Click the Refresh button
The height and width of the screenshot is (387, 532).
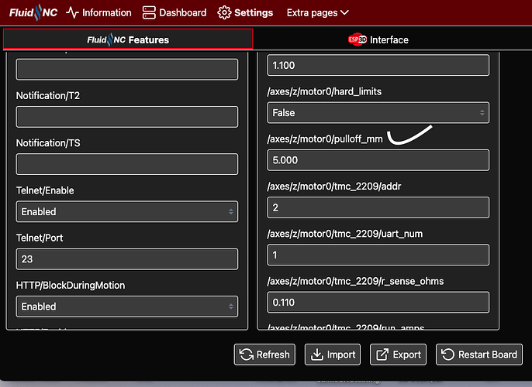tap(264, 354)
